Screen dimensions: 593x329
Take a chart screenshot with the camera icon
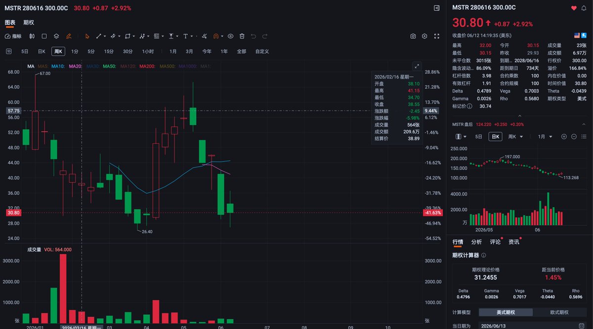(413, 36)
